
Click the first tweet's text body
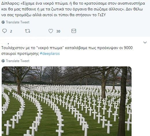point(73,9)
